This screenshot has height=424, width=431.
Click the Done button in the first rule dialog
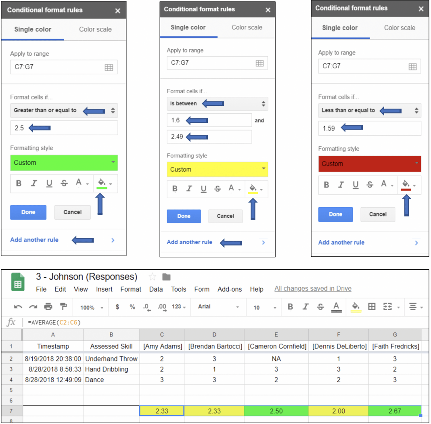(x=28, y=212)
